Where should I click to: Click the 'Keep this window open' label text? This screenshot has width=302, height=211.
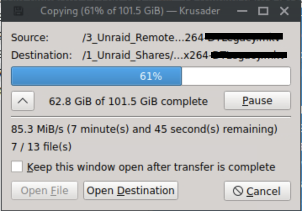click(151, 167)
